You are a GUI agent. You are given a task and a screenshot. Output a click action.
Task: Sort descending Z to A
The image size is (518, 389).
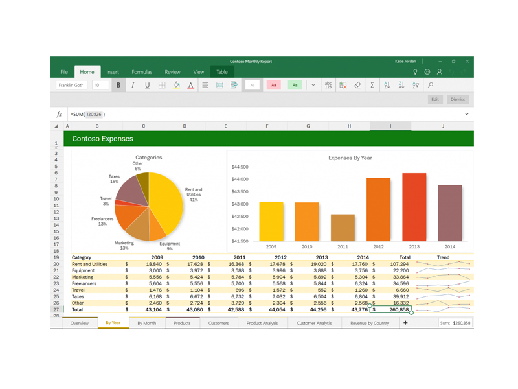[x=401, y=85]
